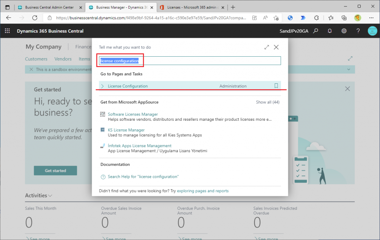Click the apps grid icon in address bar

(255, 18)
